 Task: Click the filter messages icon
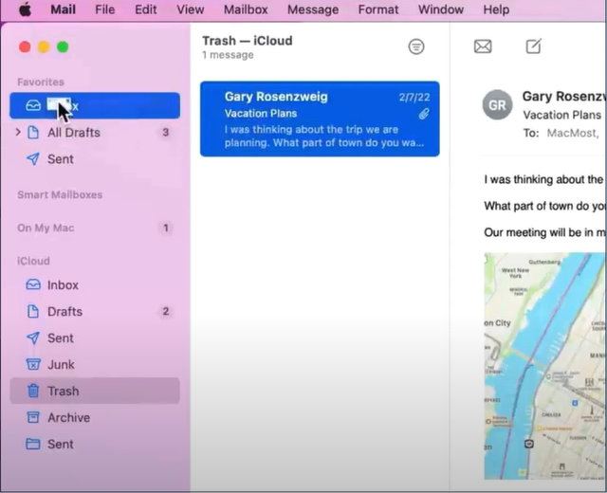click(x=416, y=46)
